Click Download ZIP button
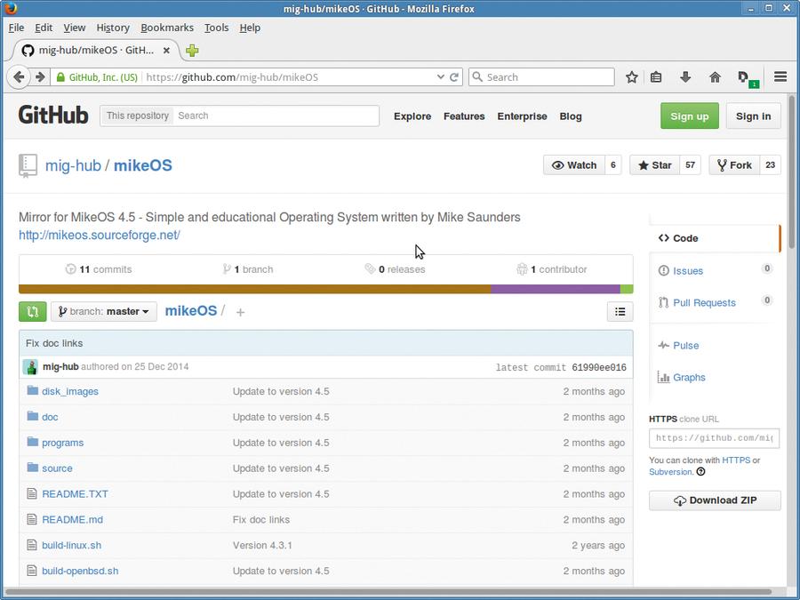Image resolution: width=800 pixels, height=600 pixels. [715, 500]
